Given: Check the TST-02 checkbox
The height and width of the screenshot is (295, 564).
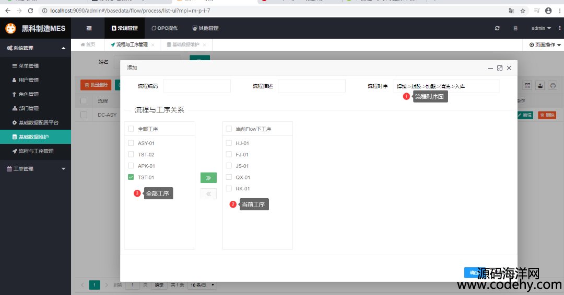Looking at the screenshot, I should pyautogui.click(x=131, y=154).
